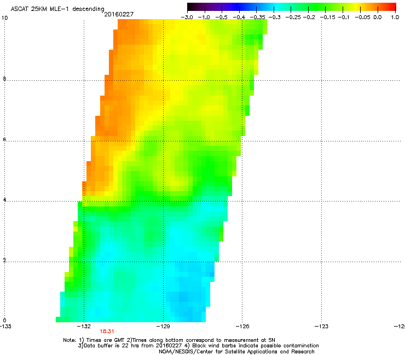Viewport: 405px width, 355px height.
Task: Click the color scale label 1.0
Action: (395, 17)
